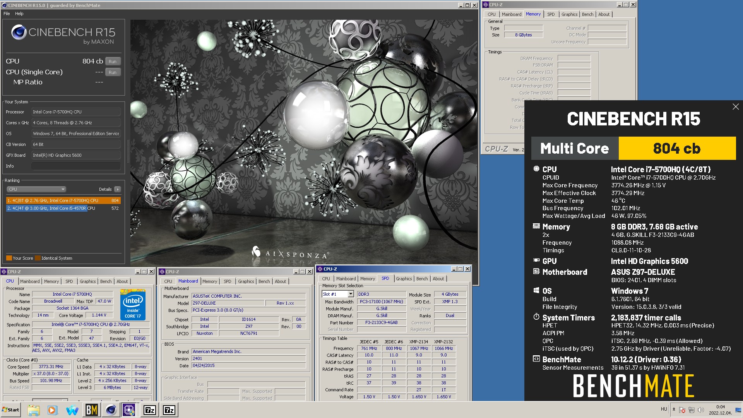
Task: Open SPD tab in top CPU-Z Memory window
Action: [x=551, y=14]
